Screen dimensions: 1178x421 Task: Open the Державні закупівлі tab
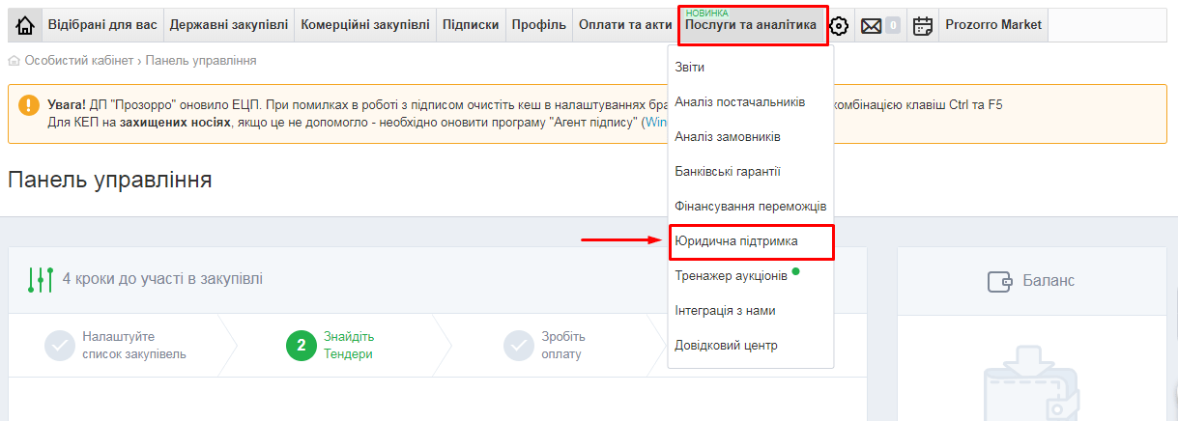pyautogui.click(x=228, y=25)
